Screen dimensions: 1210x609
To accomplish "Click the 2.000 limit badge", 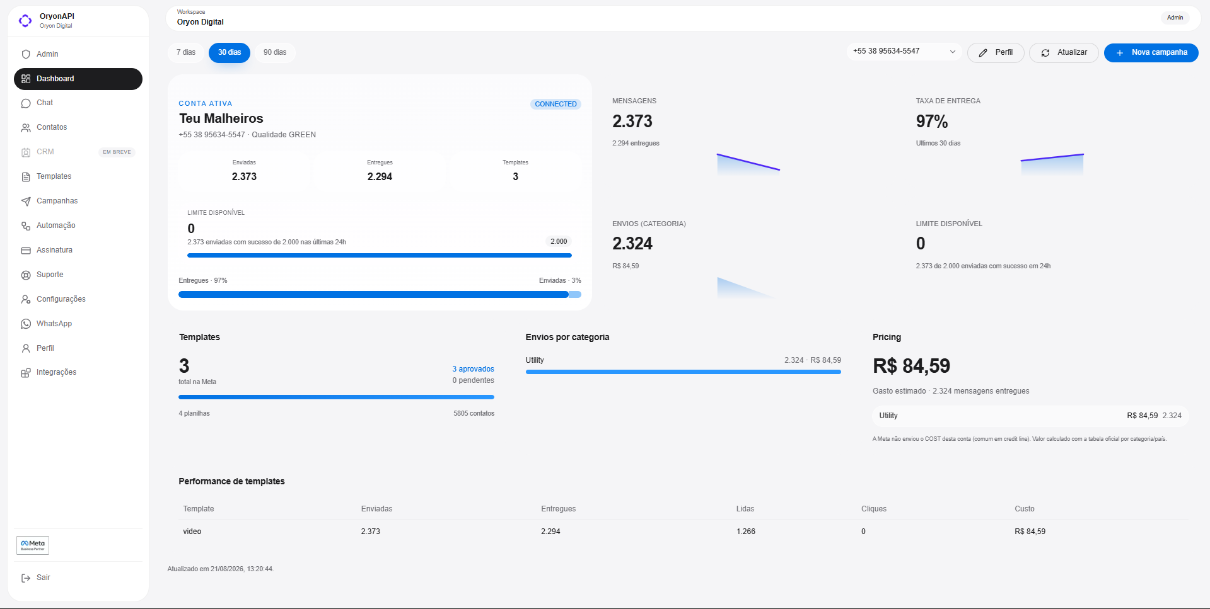I will pyautogui.click(x=559, y=241).
